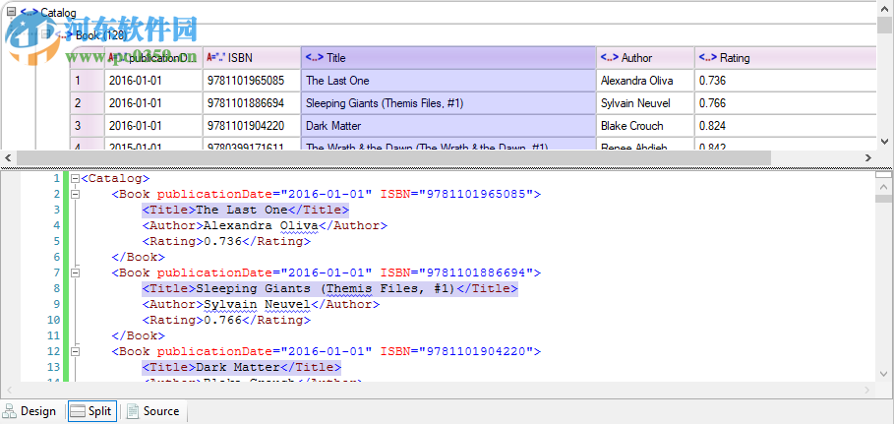Click the rating cell 0.824

(x=785, y=126)
